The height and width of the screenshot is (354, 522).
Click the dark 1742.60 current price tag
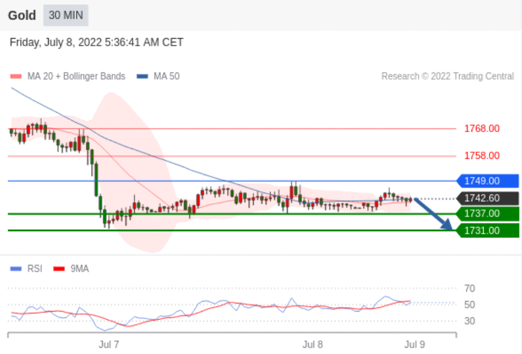pos(487,198)
